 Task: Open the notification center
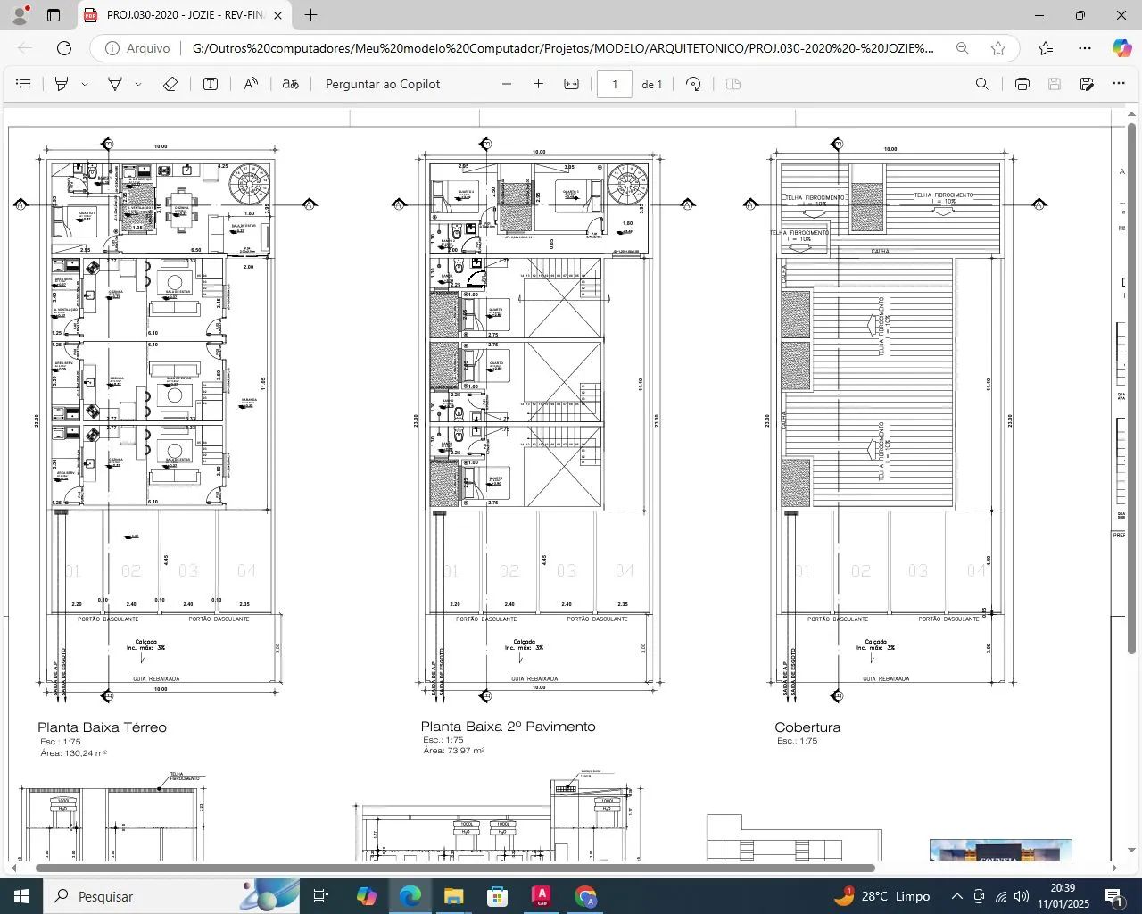point(1115,896)
